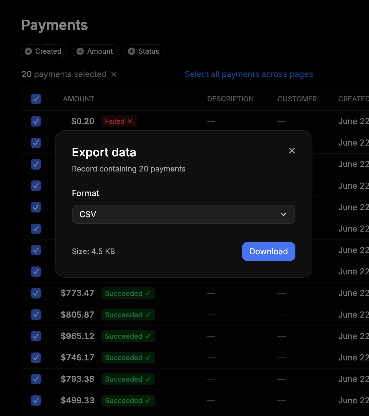369x416 pixels.
Task: Uncheck the $805.87 payment row
Action: (x=36, y=315)
